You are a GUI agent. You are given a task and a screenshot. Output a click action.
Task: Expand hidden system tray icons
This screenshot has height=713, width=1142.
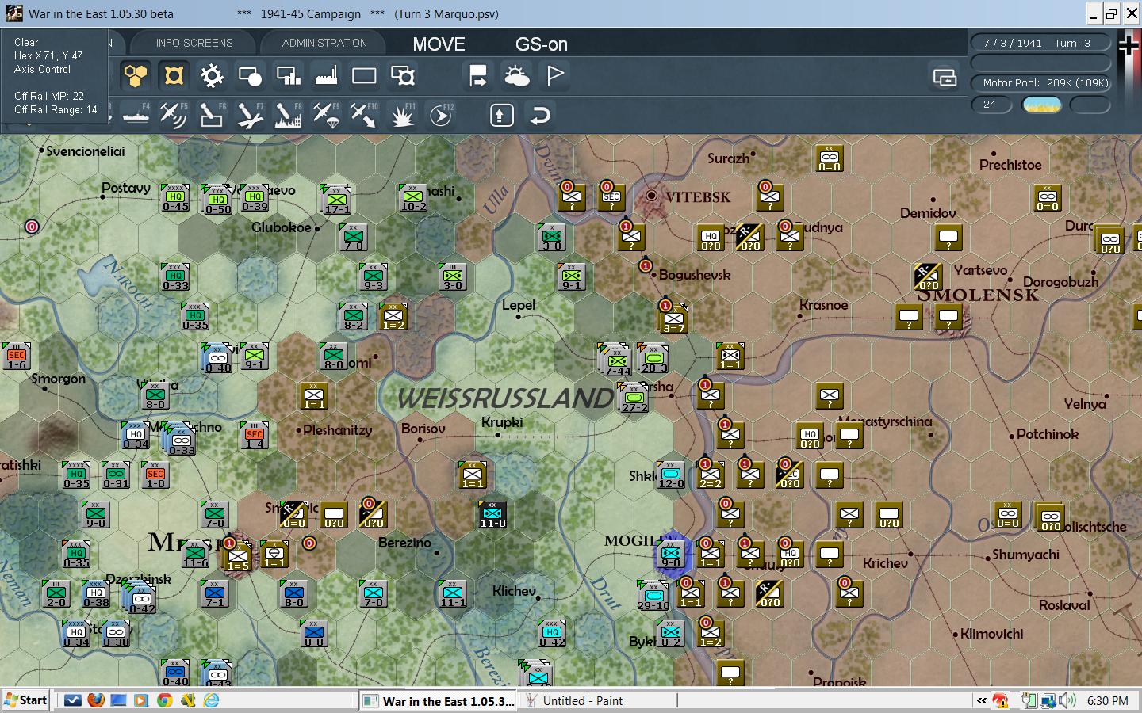(x=982, y=700)
